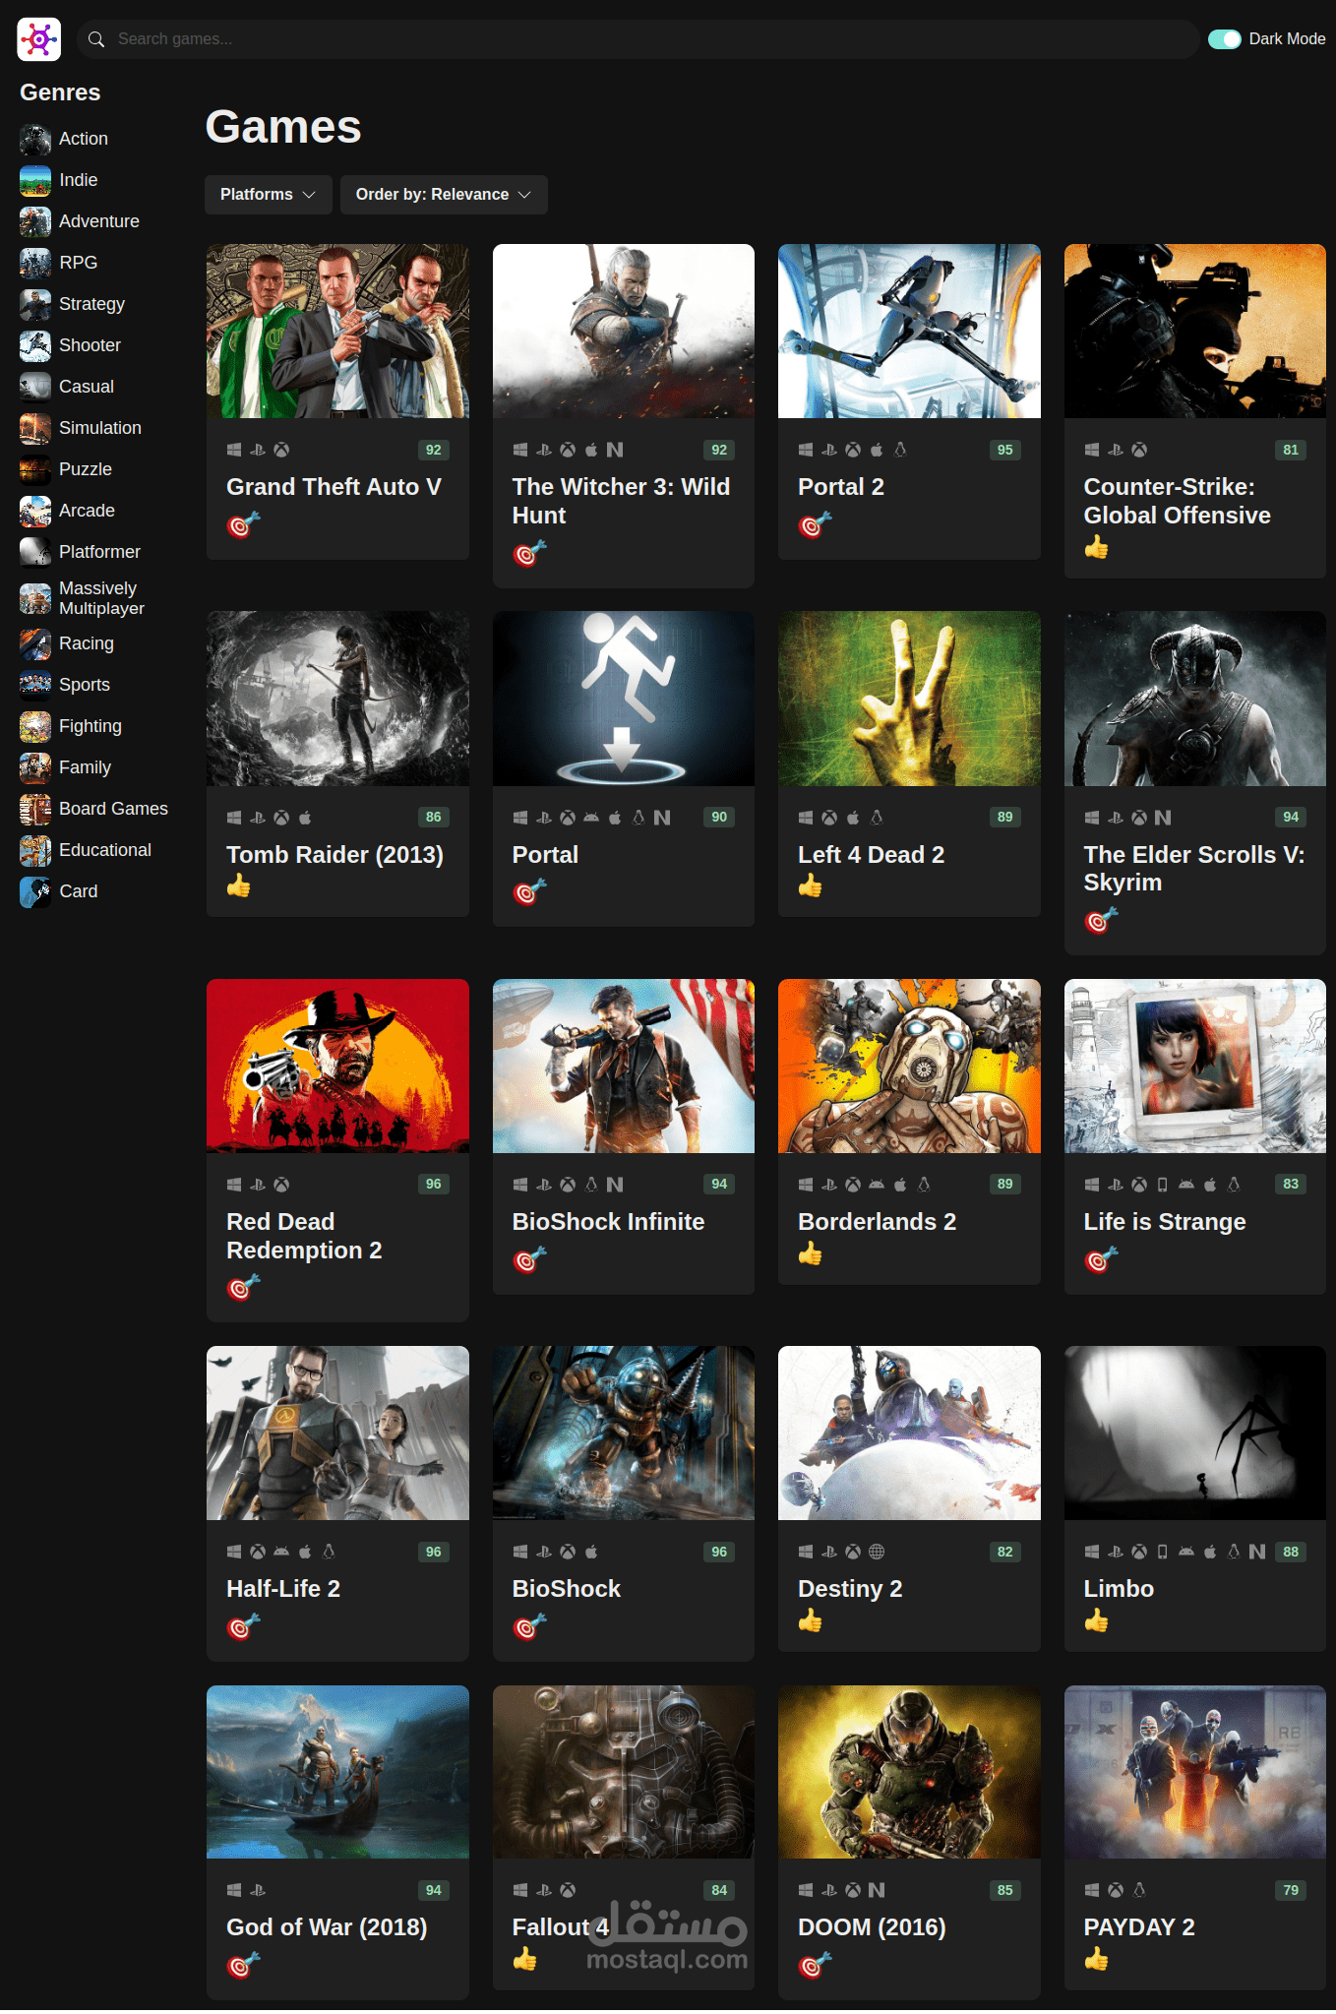Click the Arcade genre icon
Image resolution: width=1336 pixels, height=2014 pixels.
point(35,512)
